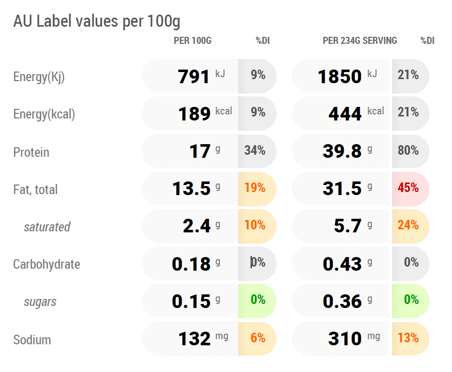Click the PER 234G SERVING column header
Viewport: 452px width, 372px height.
[x=360, y=41]
